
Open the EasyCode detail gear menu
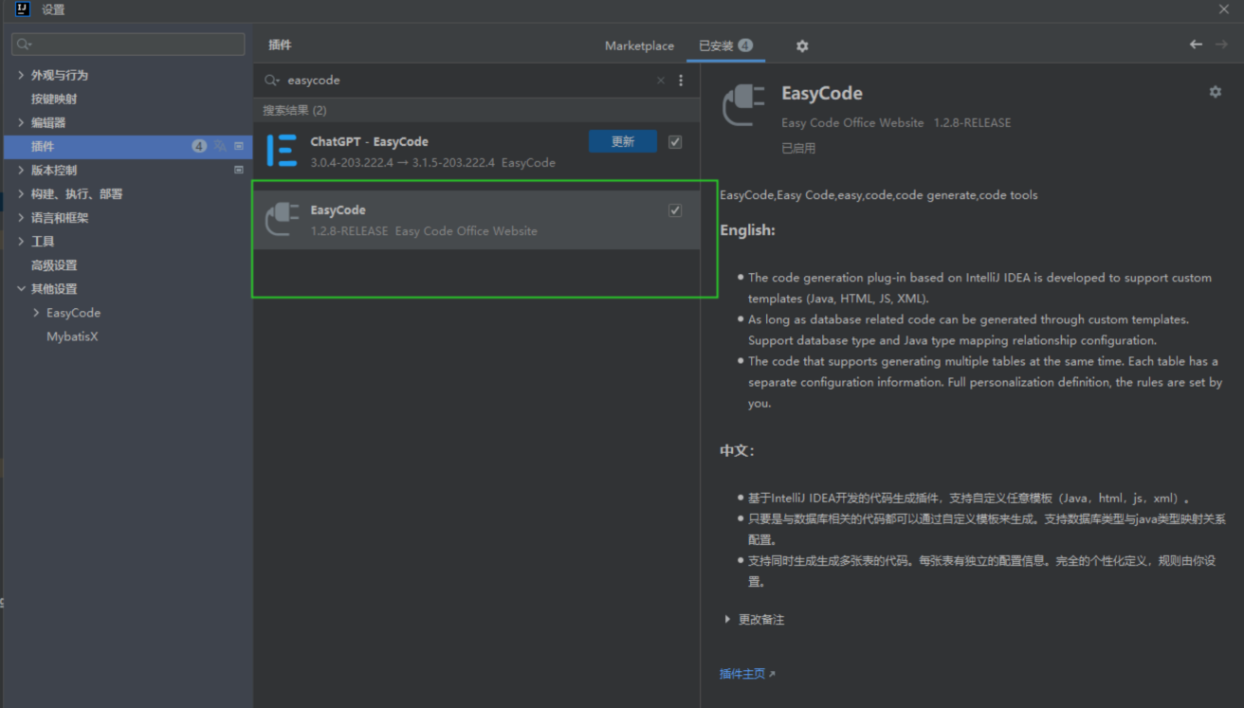[1216, 92]
